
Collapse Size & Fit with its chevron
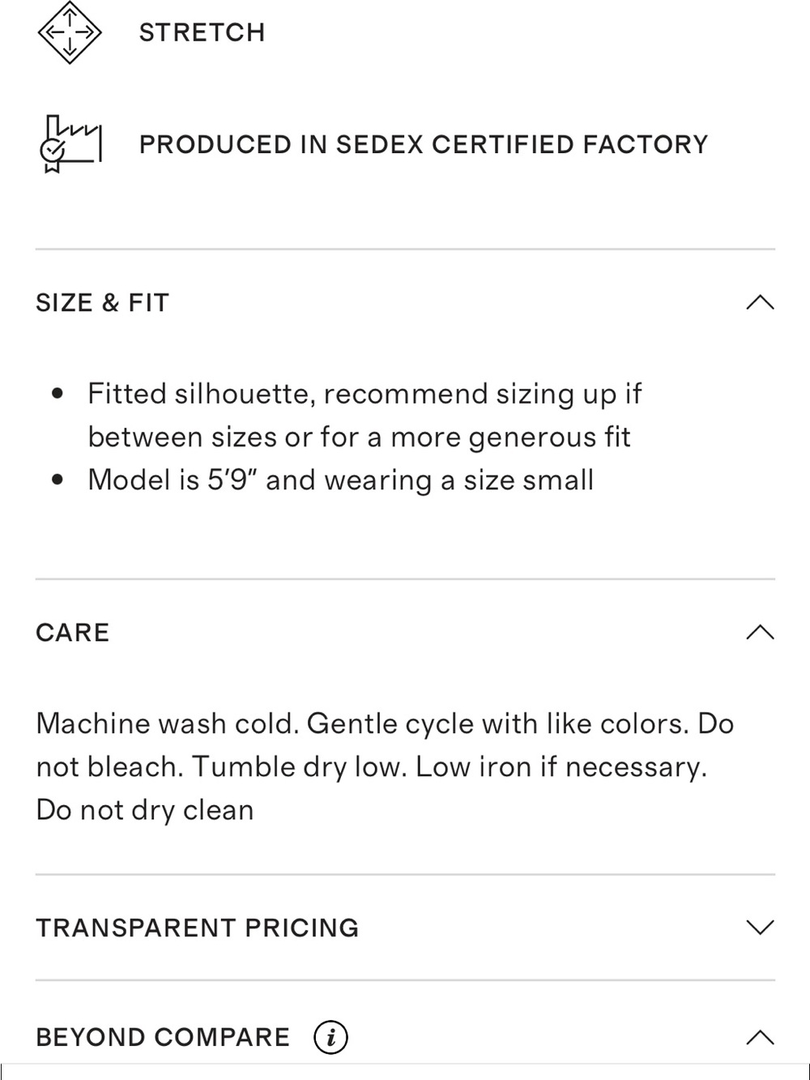pos(760,302)
